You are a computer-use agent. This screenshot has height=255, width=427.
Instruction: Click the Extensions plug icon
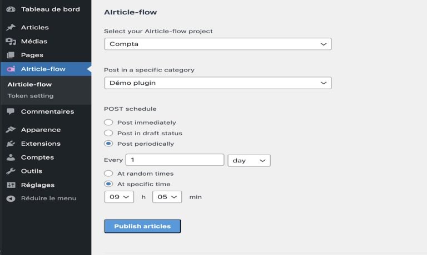[x=11, y=144]
